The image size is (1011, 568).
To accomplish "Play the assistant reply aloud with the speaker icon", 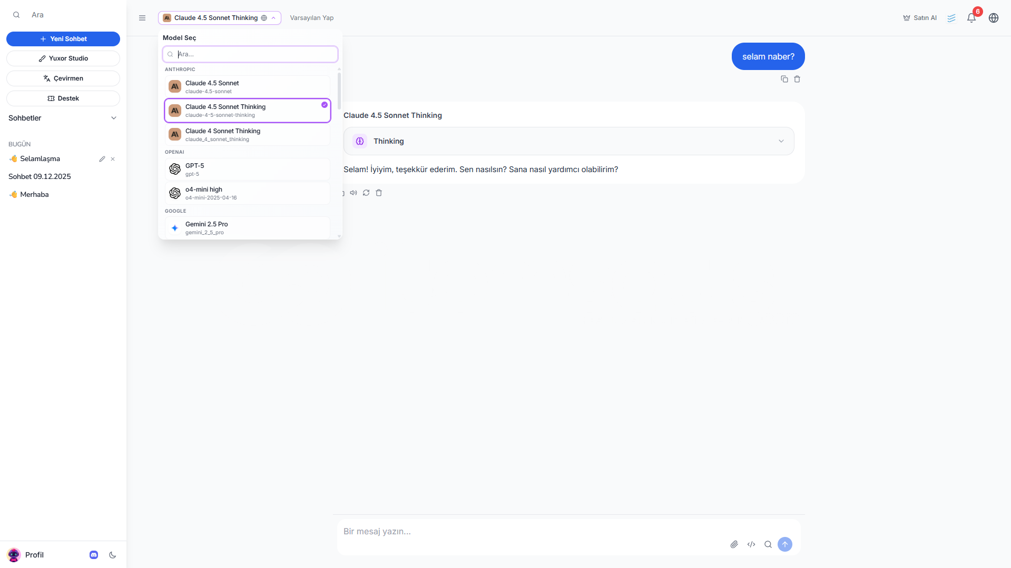I will [354, 193].
